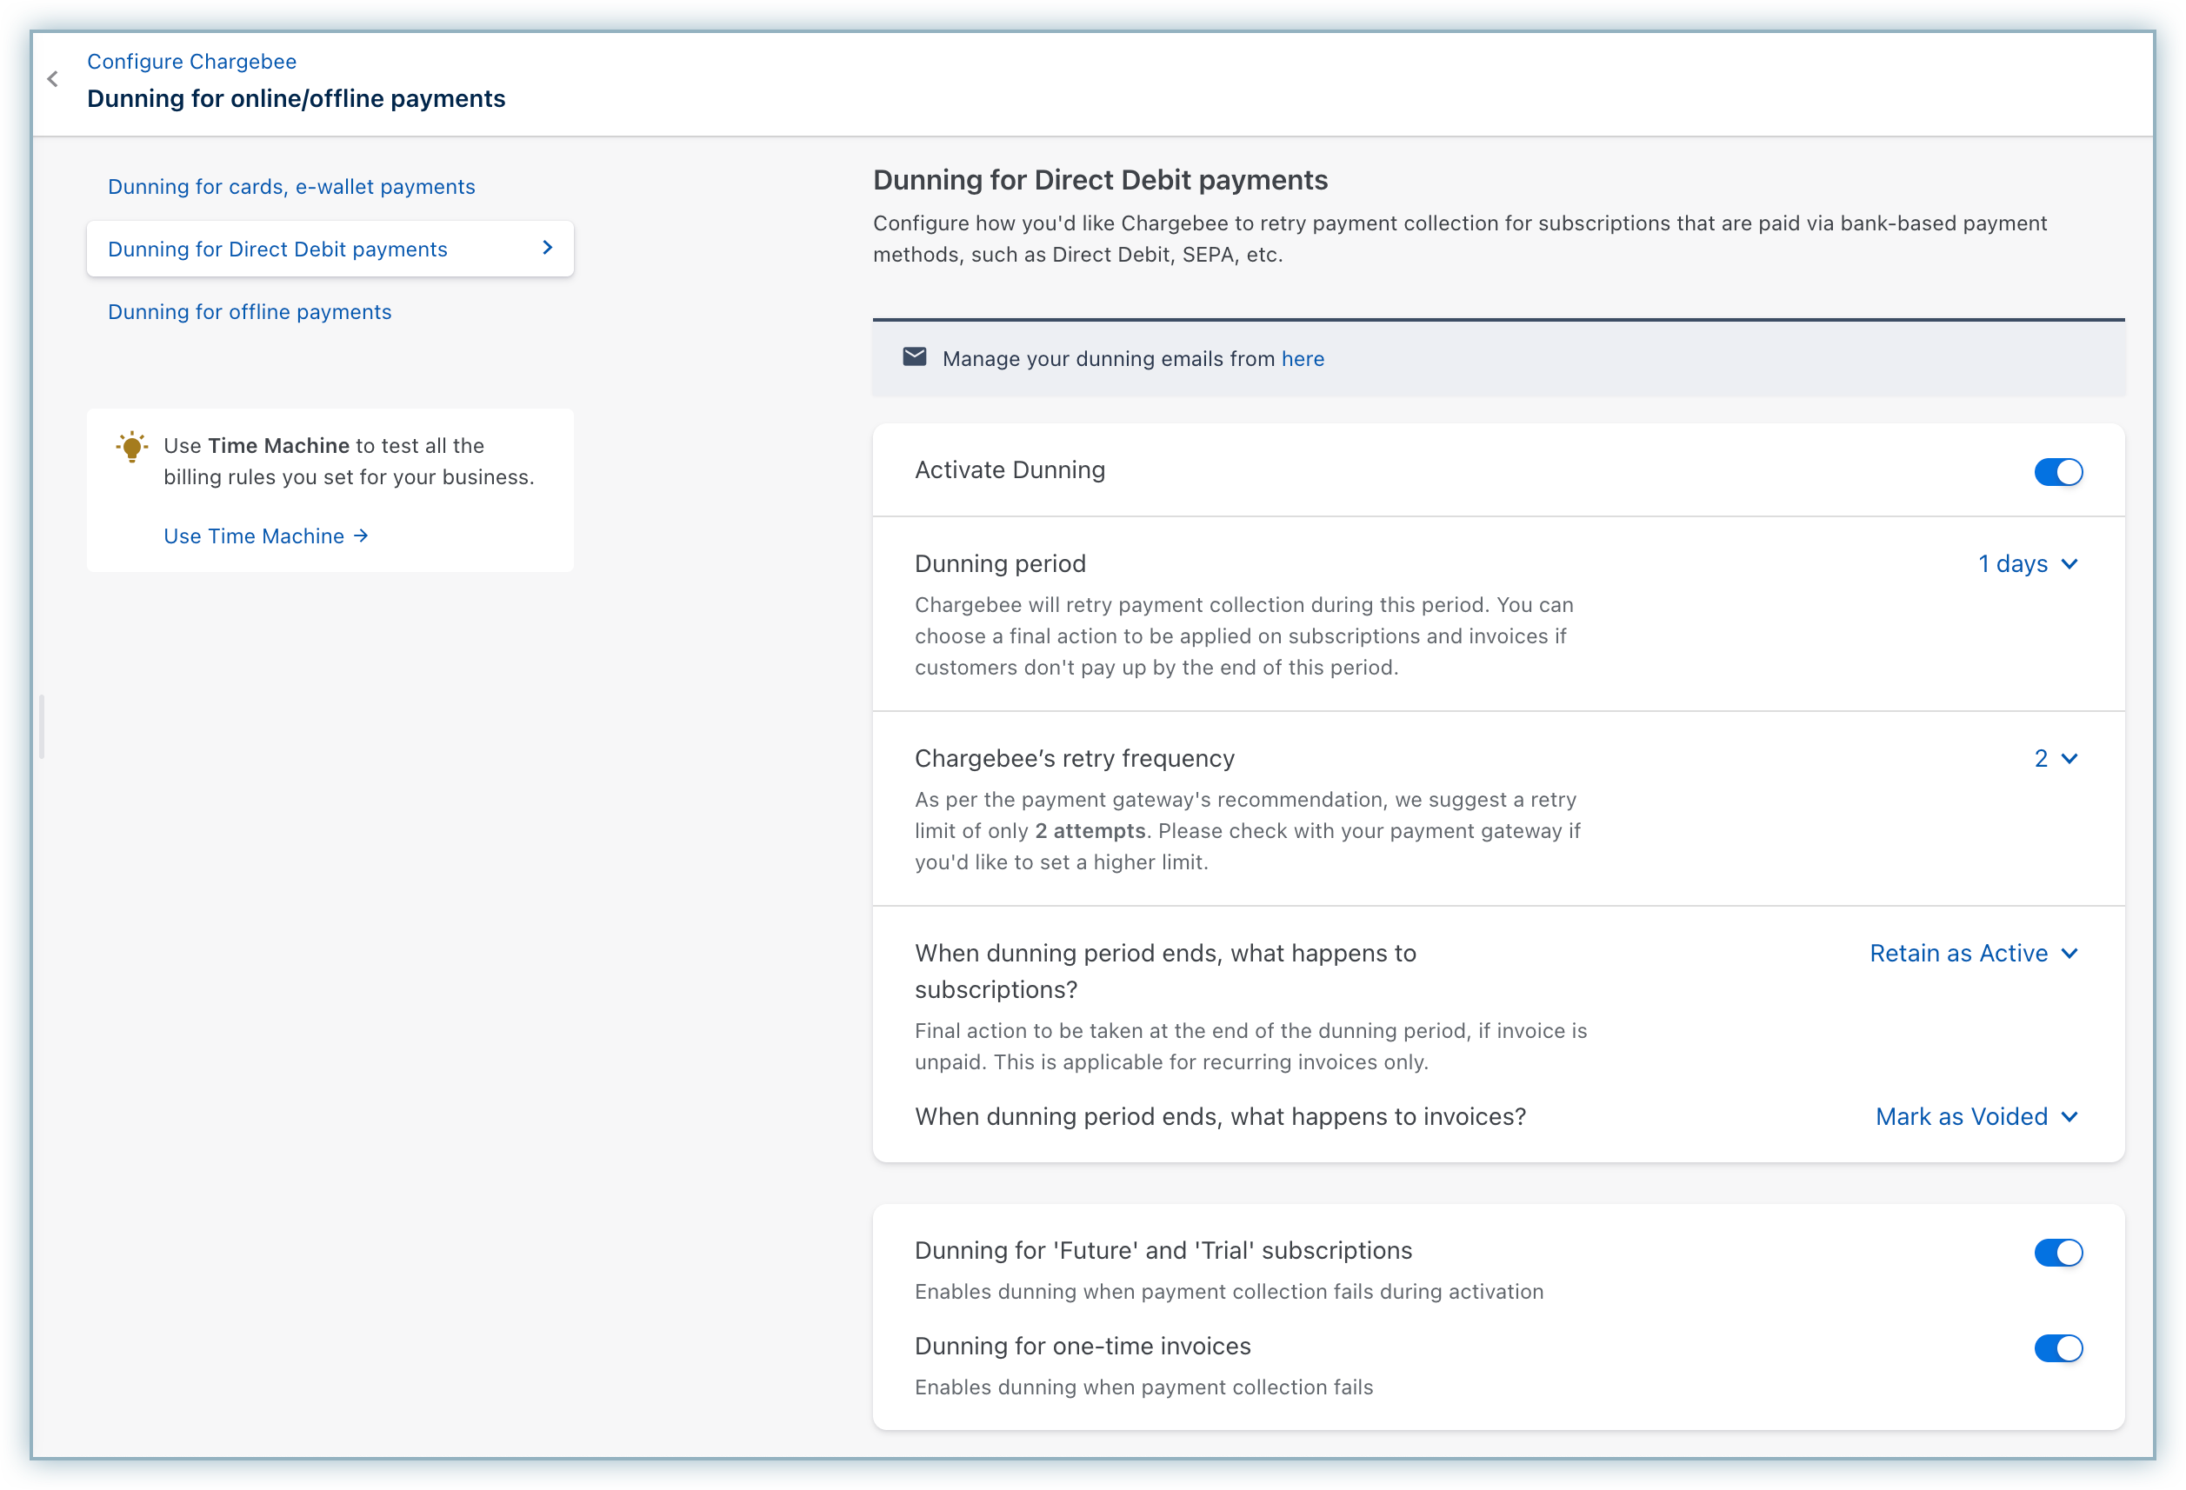Viewport: 2186px width, 1490px height.
Task: Click the down arrow beside retry frequency 2
Action: tap(2069, 759)
